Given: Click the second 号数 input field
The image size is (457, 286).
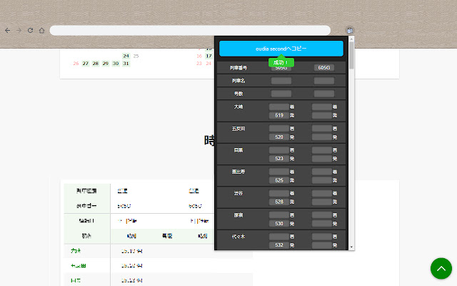Looking at the screenshot, I should click(324, 94).
